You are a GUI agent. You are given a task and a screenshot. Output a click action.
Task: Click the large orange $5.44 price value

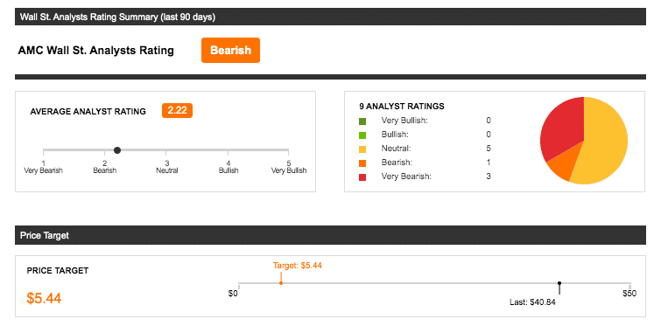click(44, 298)
